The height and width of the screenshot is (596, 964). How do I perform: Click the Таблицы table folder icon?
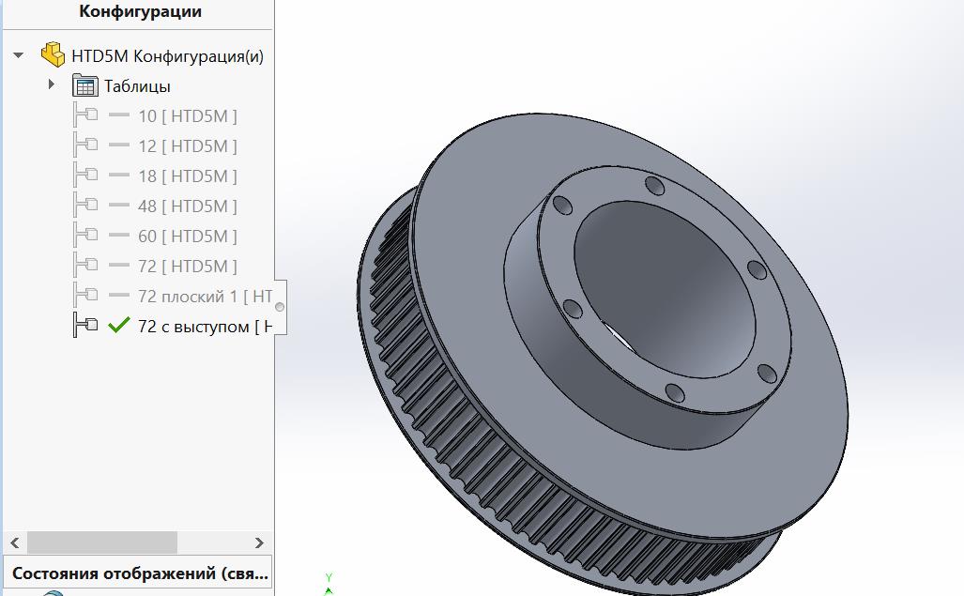84,85
